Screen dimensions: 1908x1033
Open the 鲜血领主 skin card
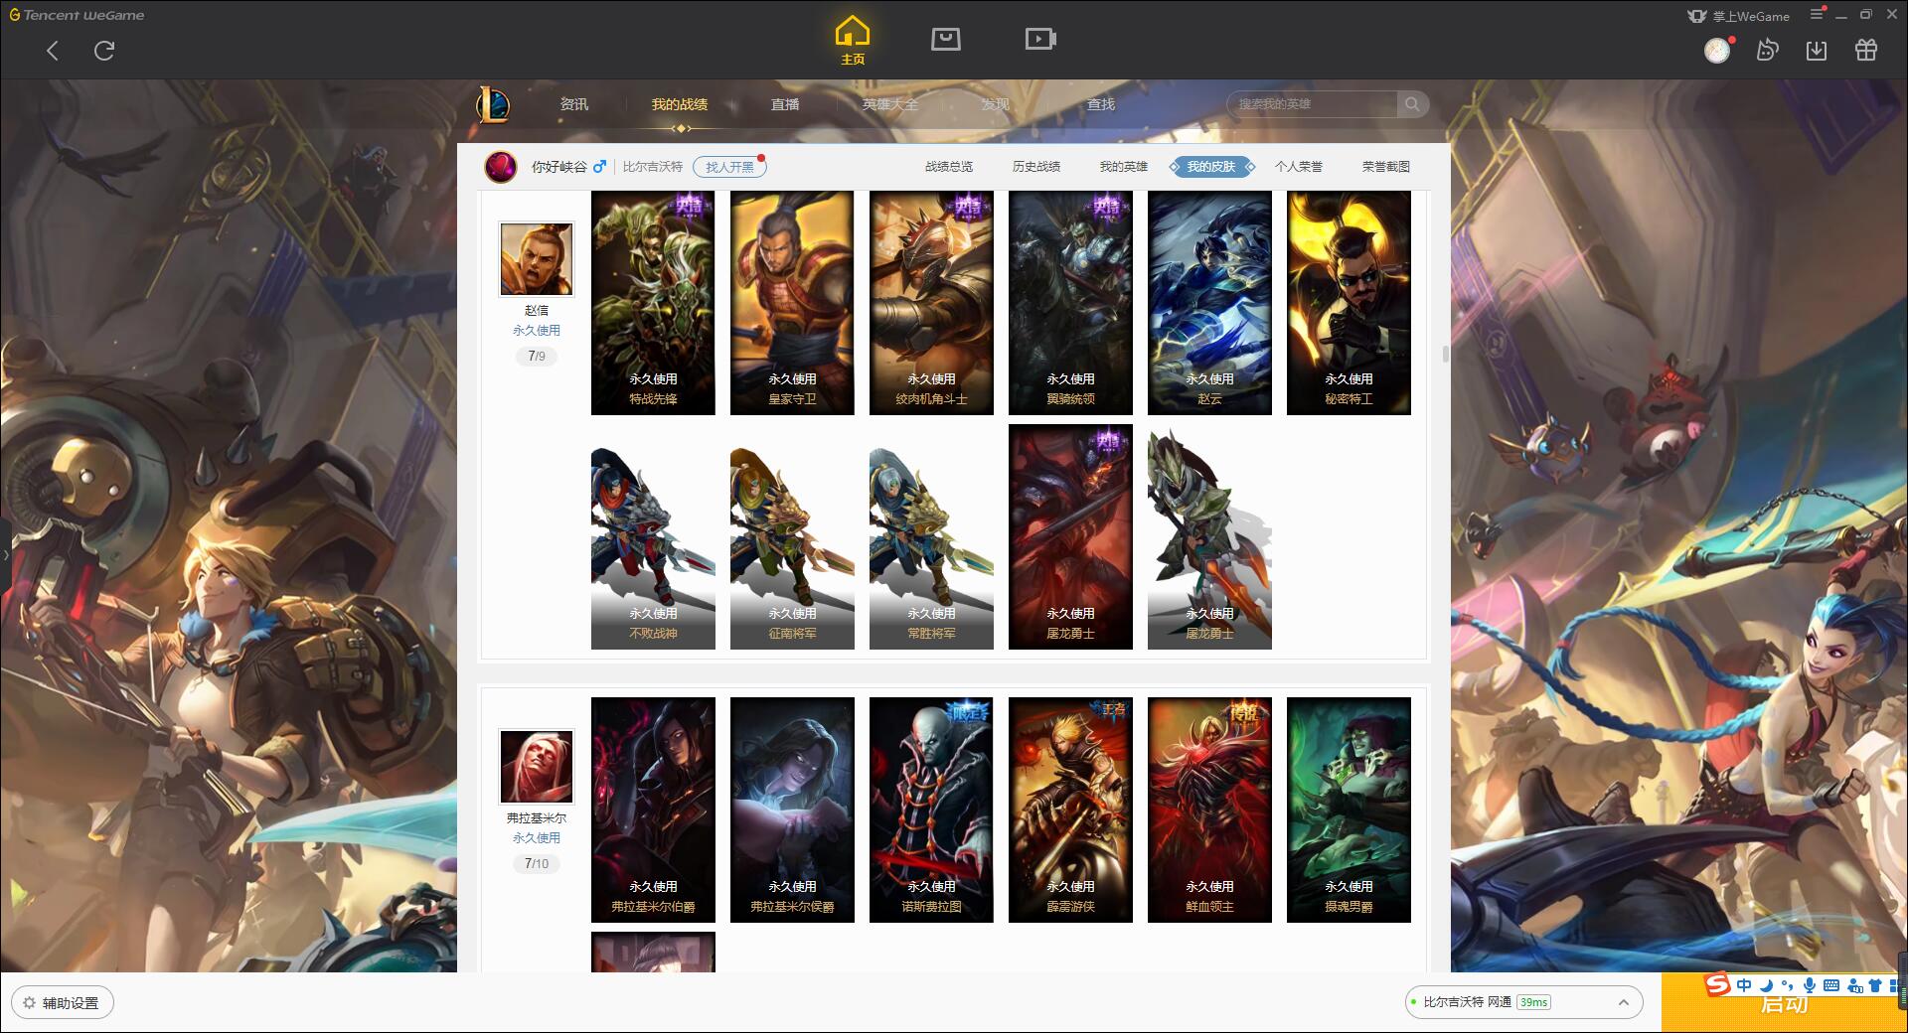coord(1209,810)
